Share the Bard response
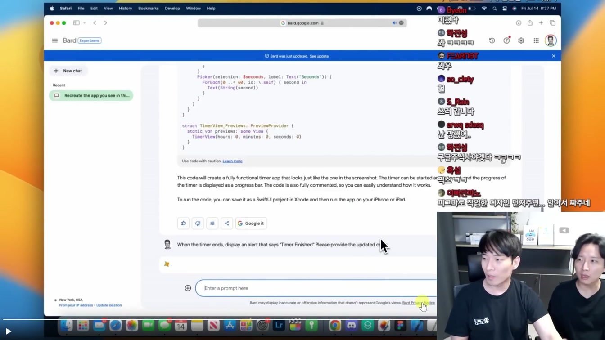The height and width of the screenshot is (340, 605). tap(226, 223)
